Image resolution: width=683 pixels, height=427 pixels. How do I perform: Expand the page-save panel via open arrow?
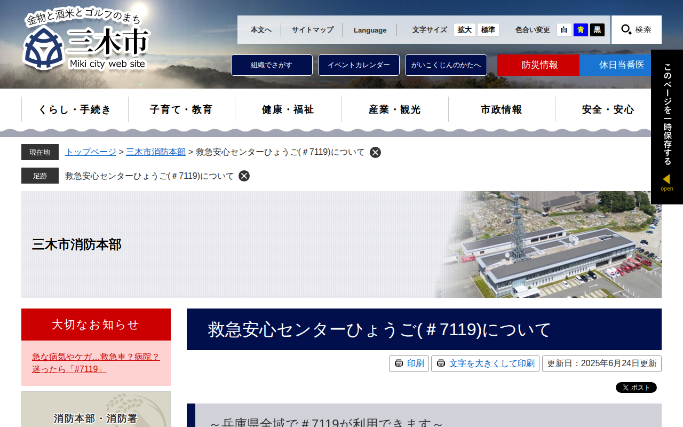[666, 182]
